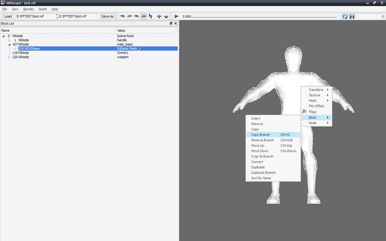Click the animation timeline slider

click(260, 17)
